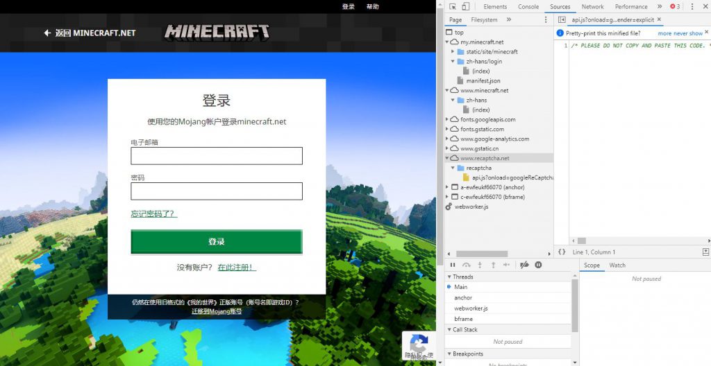
Task: Expand the www.minecraft.net tree node
Action: [x=448, y=91]
